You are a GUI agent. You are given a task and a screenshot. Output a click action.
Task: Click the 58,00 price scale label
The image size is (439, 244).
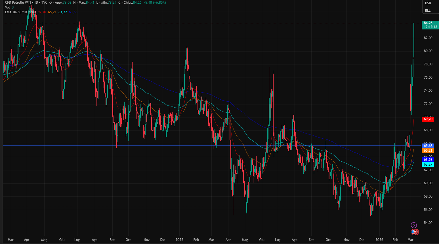tap(428, 196)
